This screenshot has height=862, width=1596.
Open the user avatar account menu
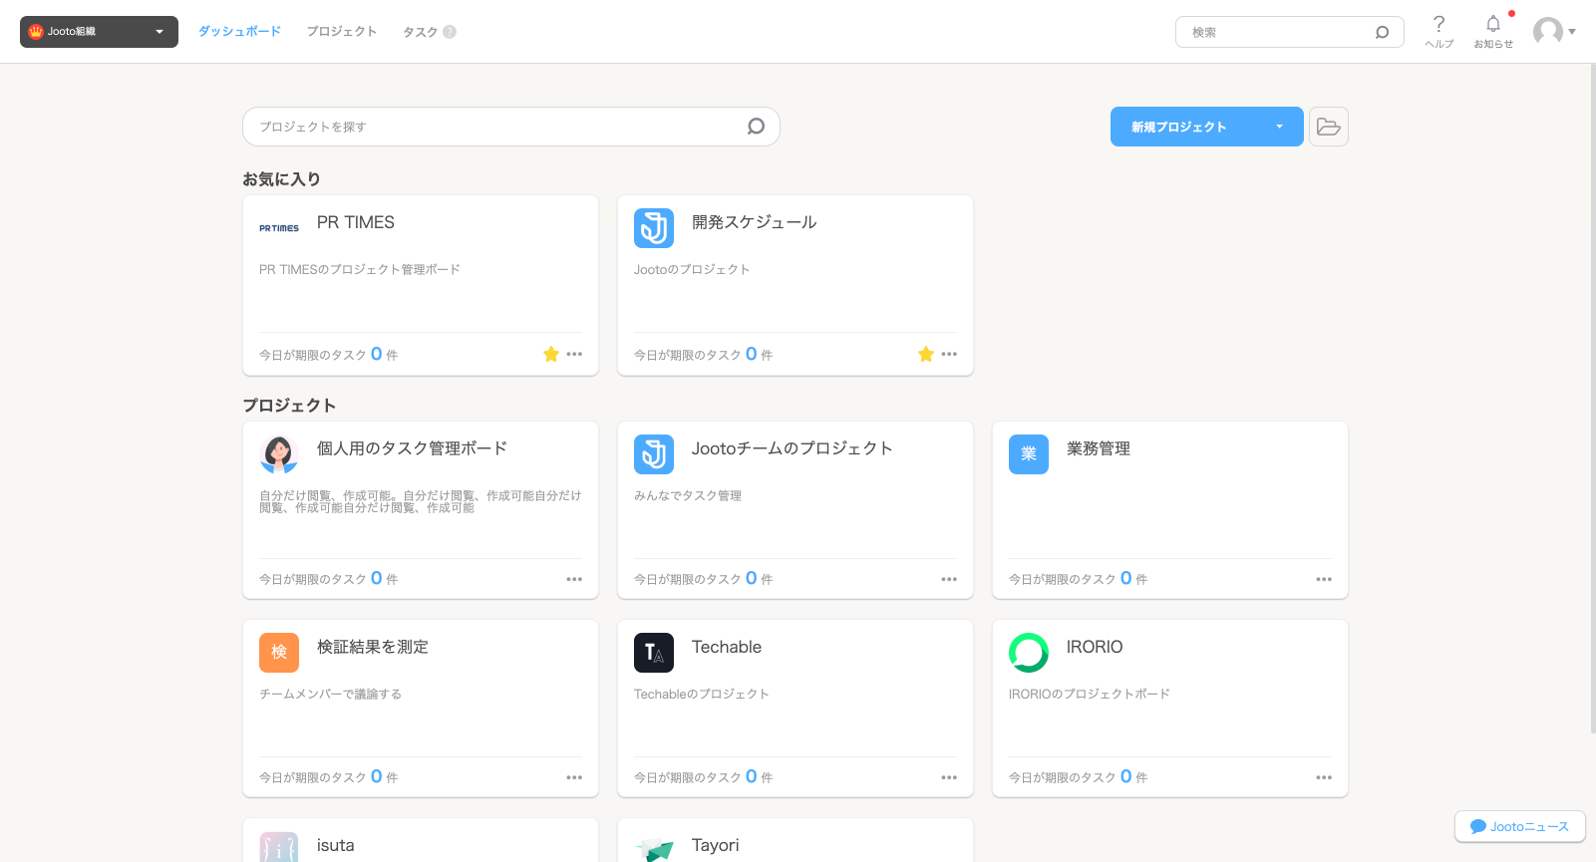tap(1553, 32)
